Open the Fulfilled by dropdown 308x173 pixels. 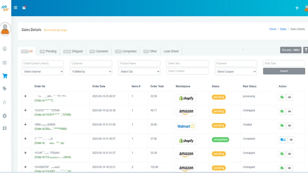point(91,72)
